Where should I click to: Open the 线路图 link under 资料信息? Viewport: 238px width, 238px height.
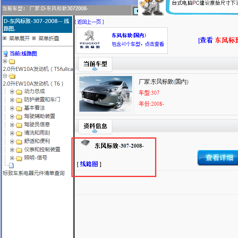tap(89, 164)
